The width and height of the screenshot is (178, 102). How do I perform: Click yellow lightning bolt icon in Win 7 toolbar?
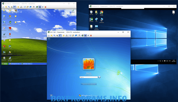[52, 36]
